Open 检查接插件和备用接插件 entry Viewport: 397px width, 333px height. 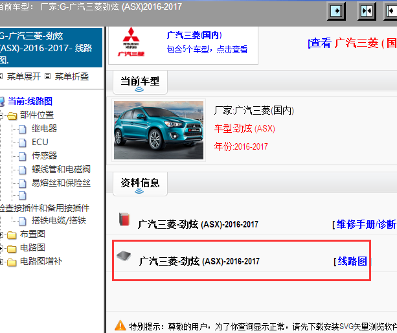[x=44, y=208]
